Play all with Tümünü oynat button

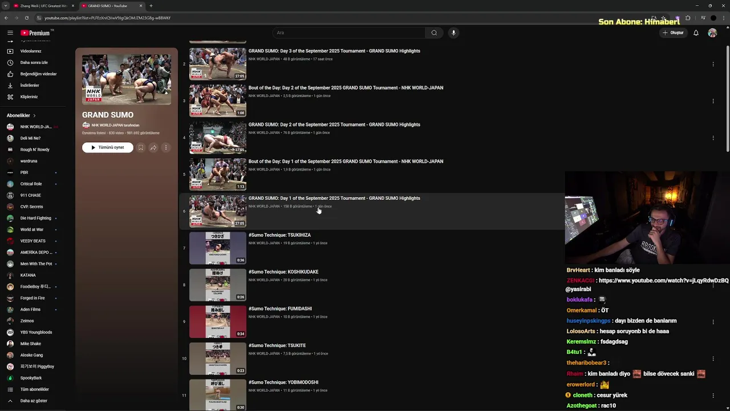tap(107, 147)
